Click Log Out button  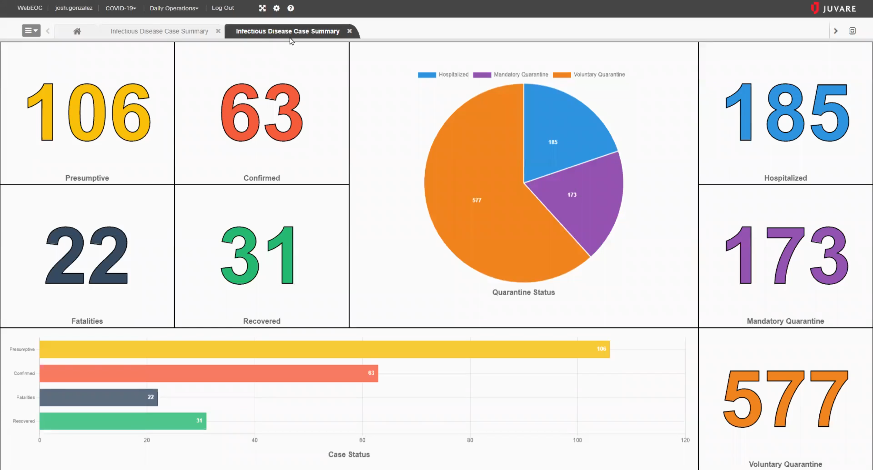pyautogui.click(x=222, y=8)
